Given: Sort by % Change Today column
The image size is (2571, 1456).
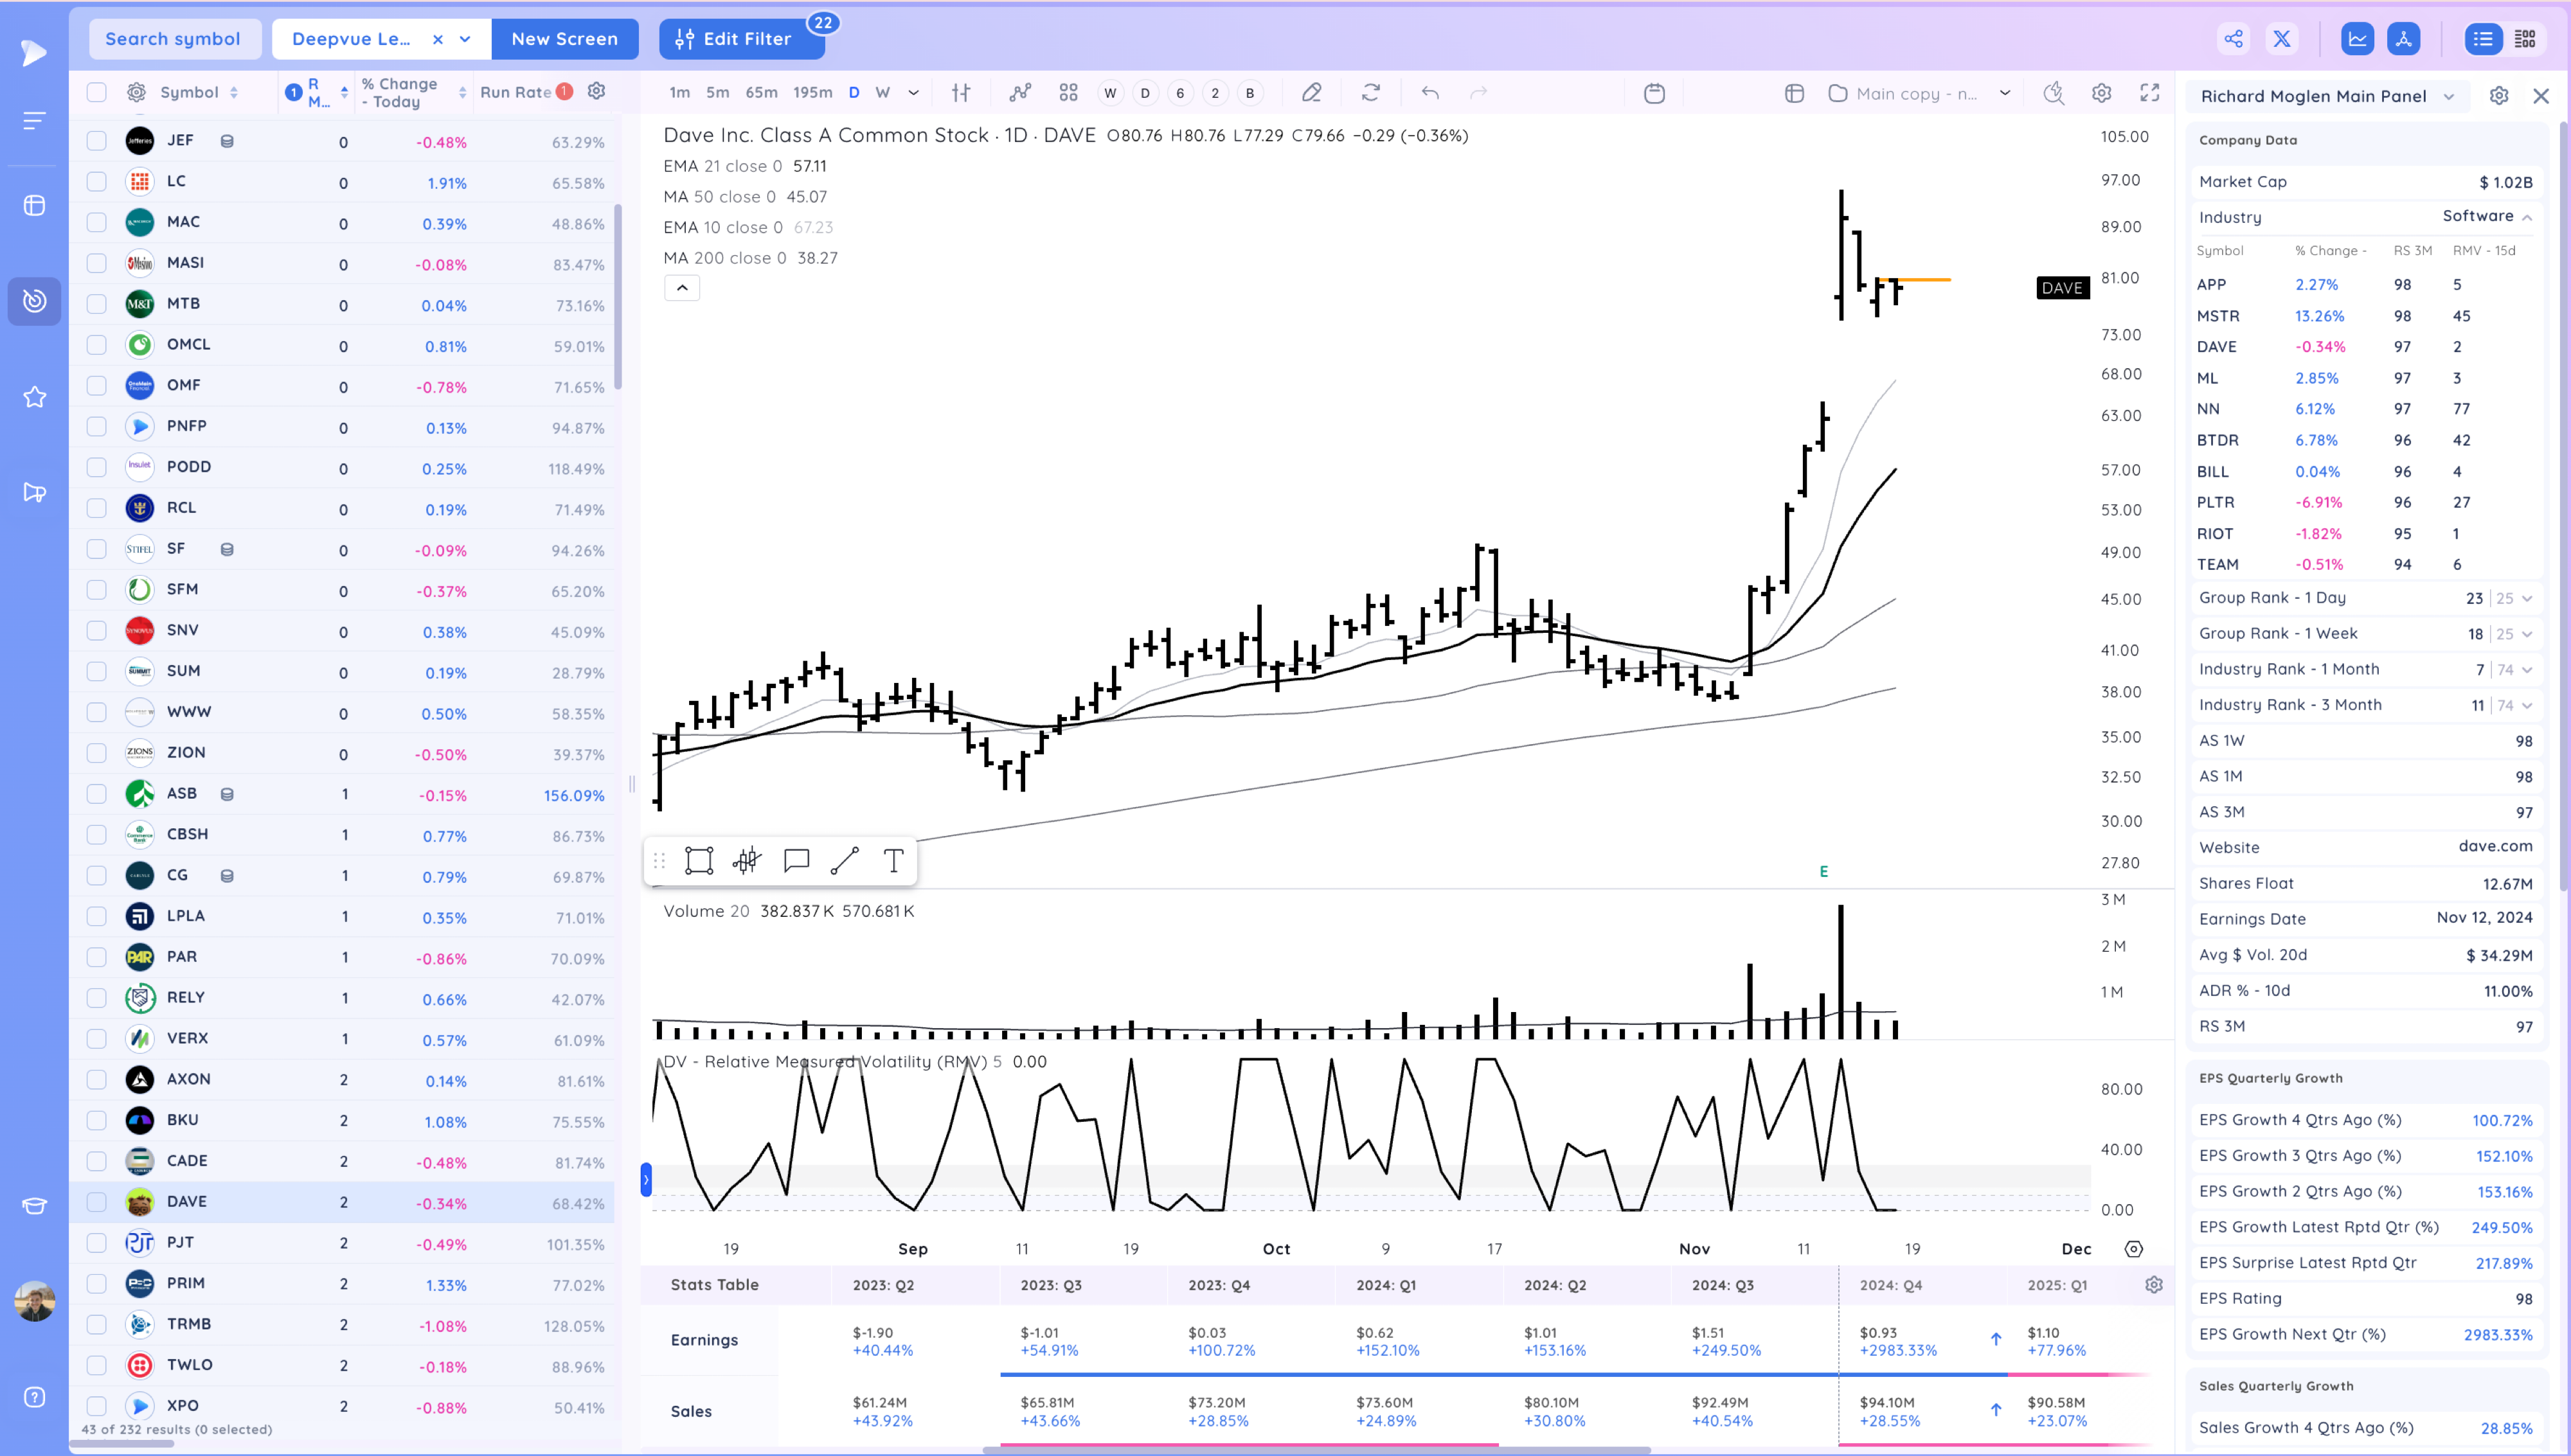Looking at the screenshot, I should click(414, 92).
